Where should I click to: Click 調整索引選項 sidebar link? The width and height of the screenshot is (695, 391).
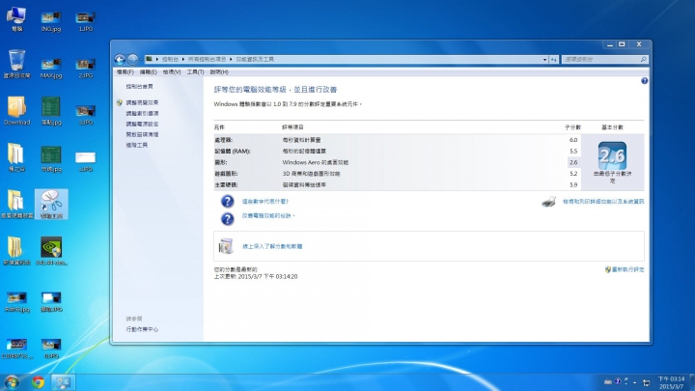(142, 113)
